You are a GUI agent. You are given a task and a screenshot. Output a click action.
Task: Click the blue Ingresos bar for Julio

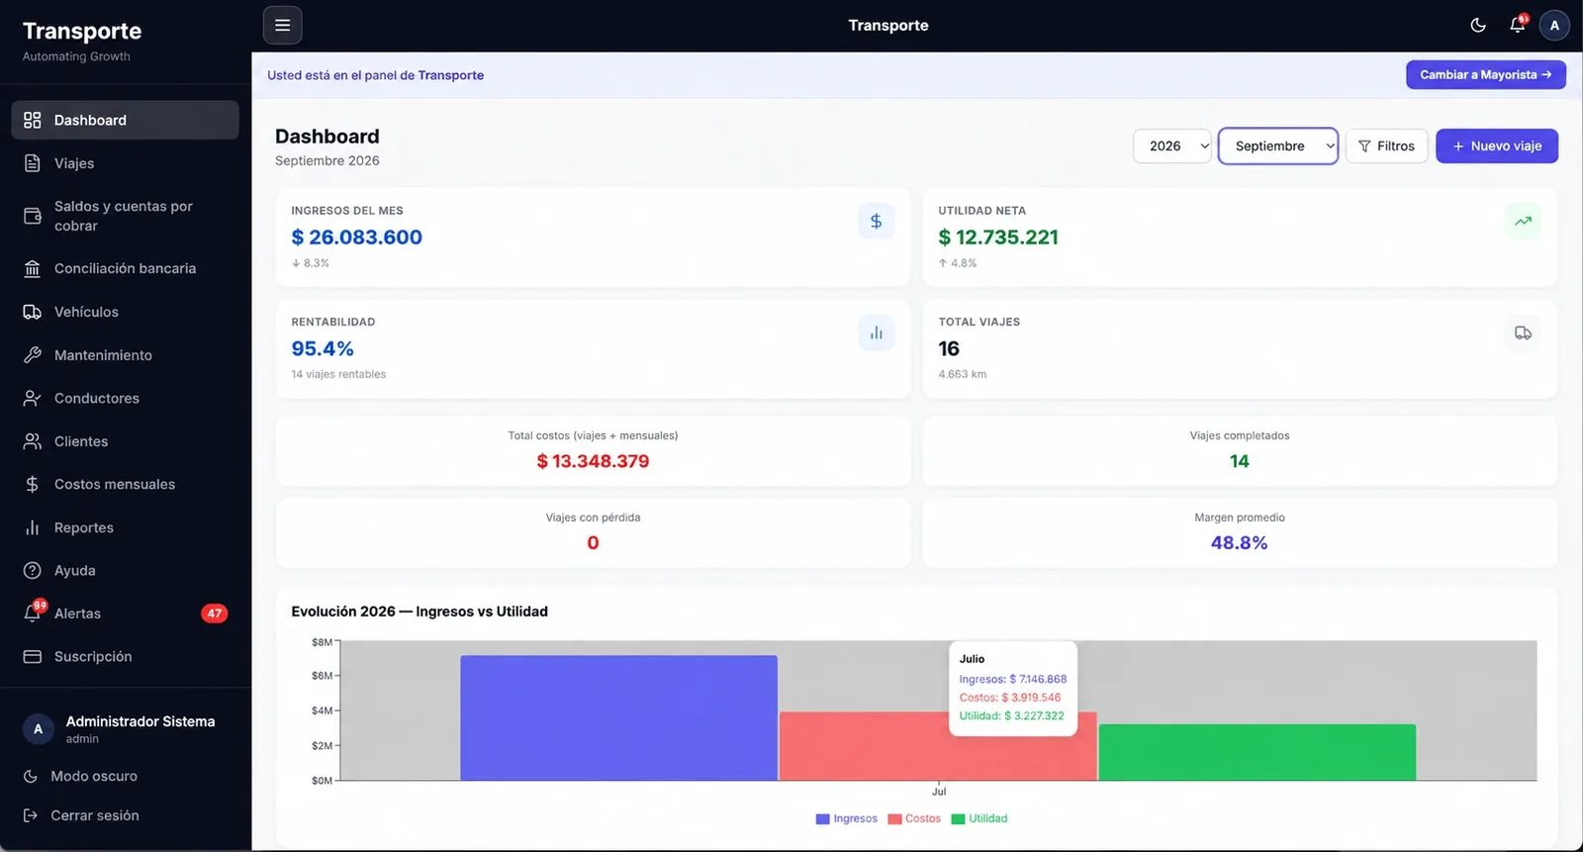(618, 718)
